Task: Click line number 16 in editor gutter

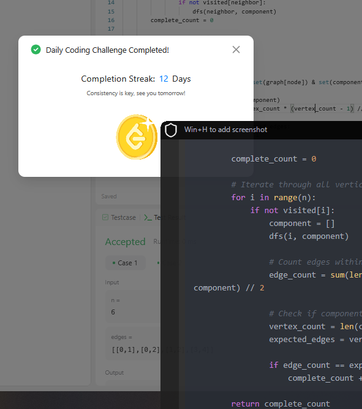Action: pos(111,20)
